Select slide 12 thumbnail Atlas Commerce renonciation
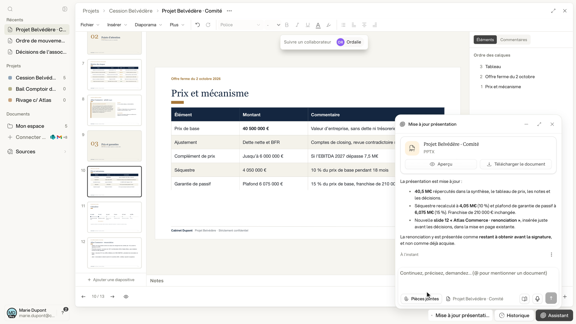Viewport: 576px width, 324px height. (x=114, y=253)
